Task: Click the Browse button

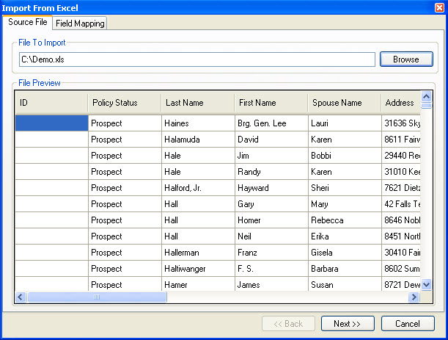Action: (406, 59)
